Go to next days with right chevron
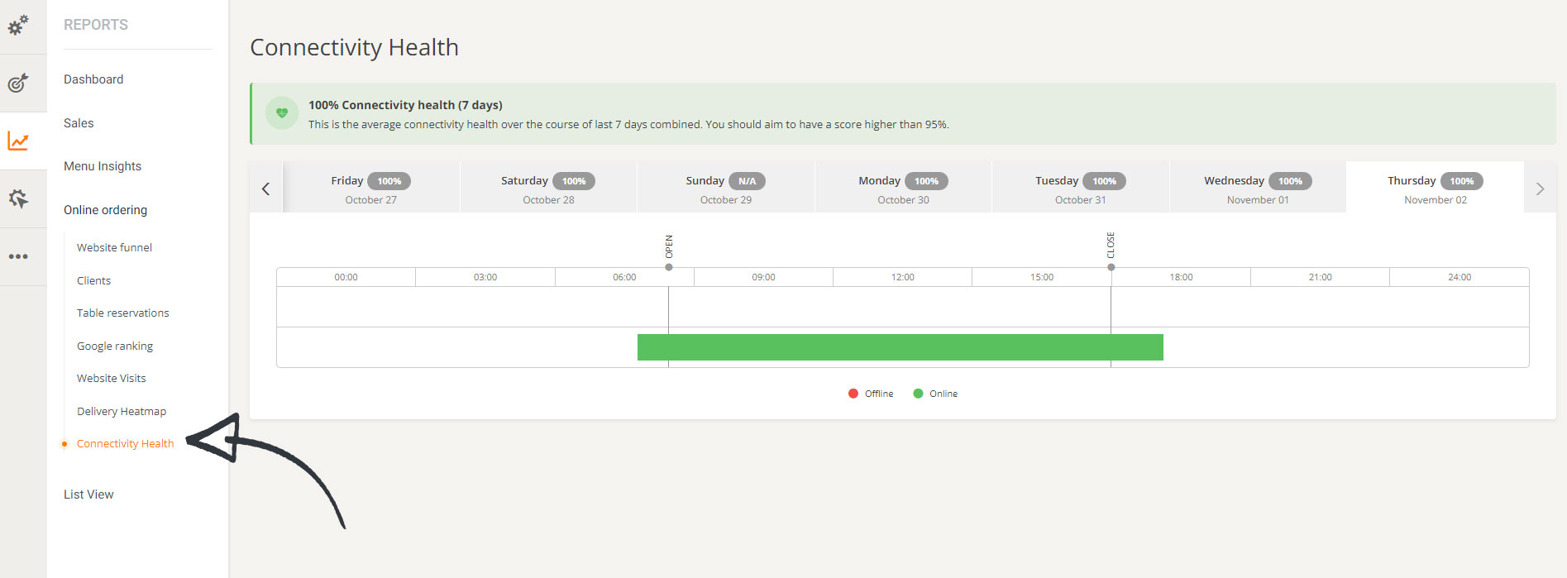 1540,189
